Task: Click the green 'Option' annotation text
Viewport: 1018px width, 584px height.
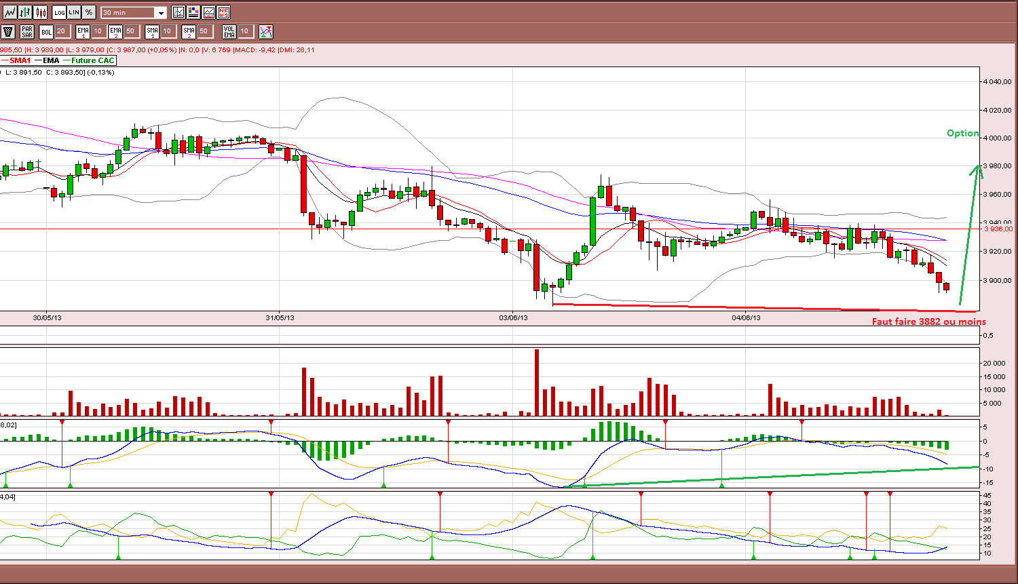Action: 963,134
